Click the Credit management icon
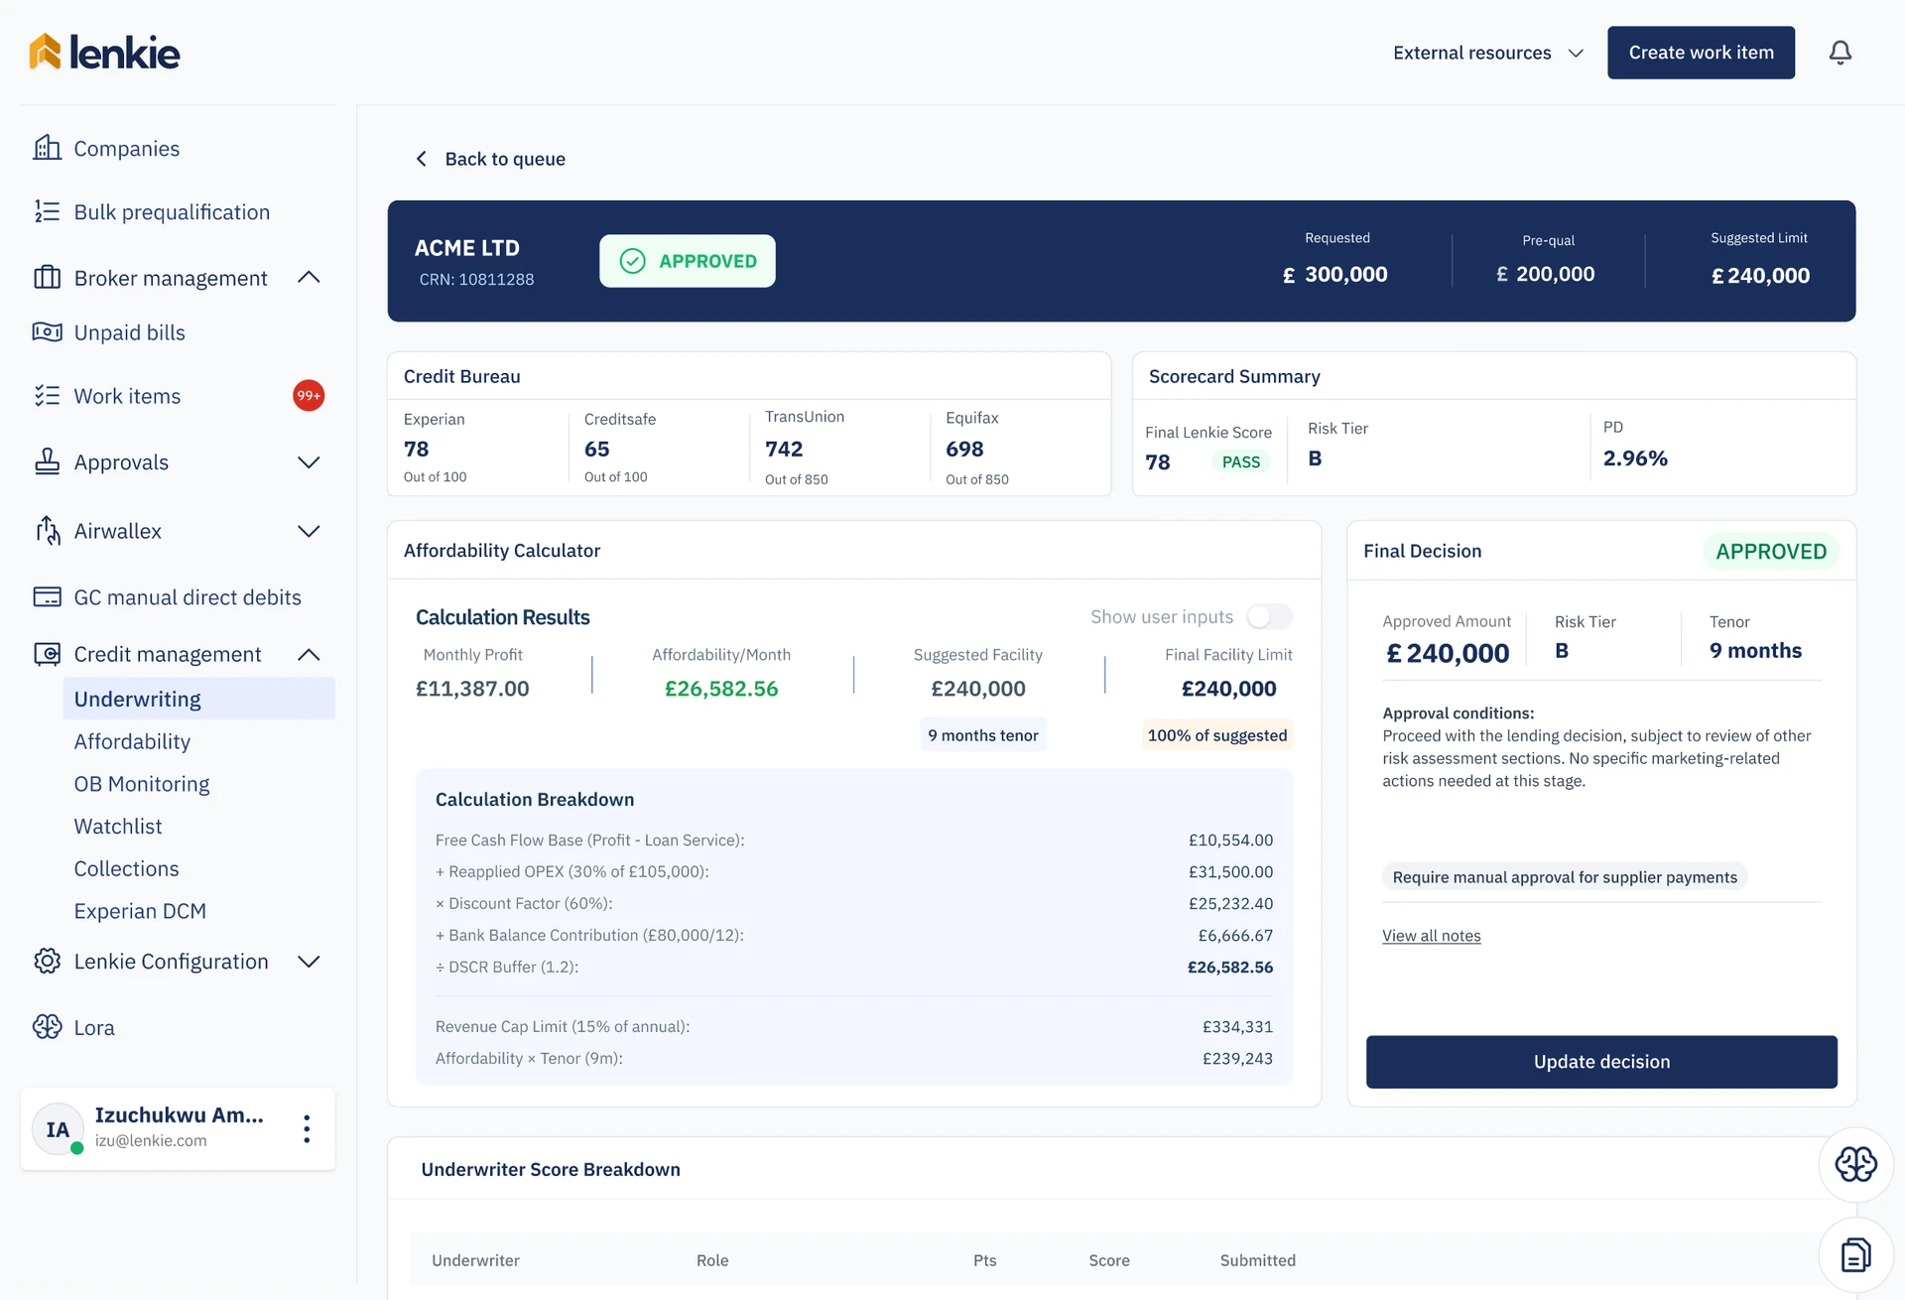The image size is (1905, 1300). coord(47,654)
